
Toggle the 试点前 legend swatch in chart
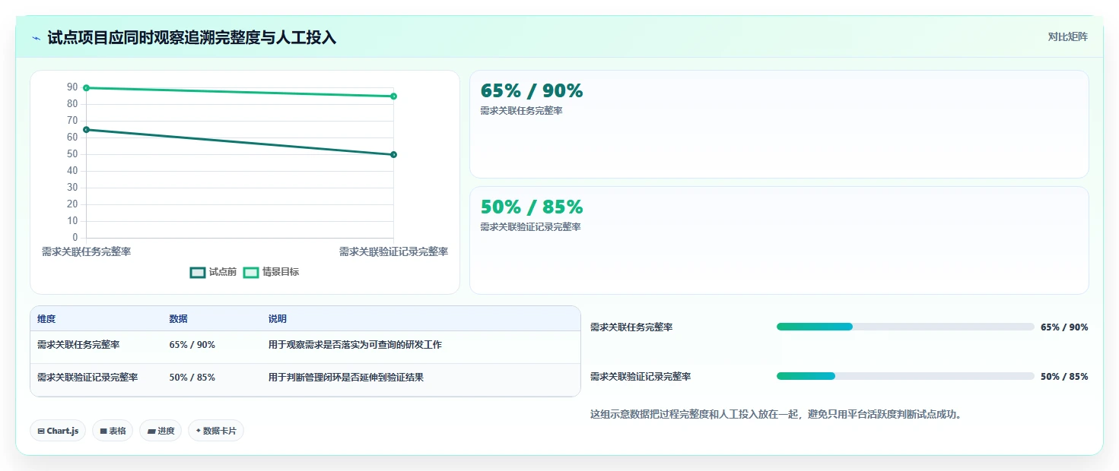point(198,272)
